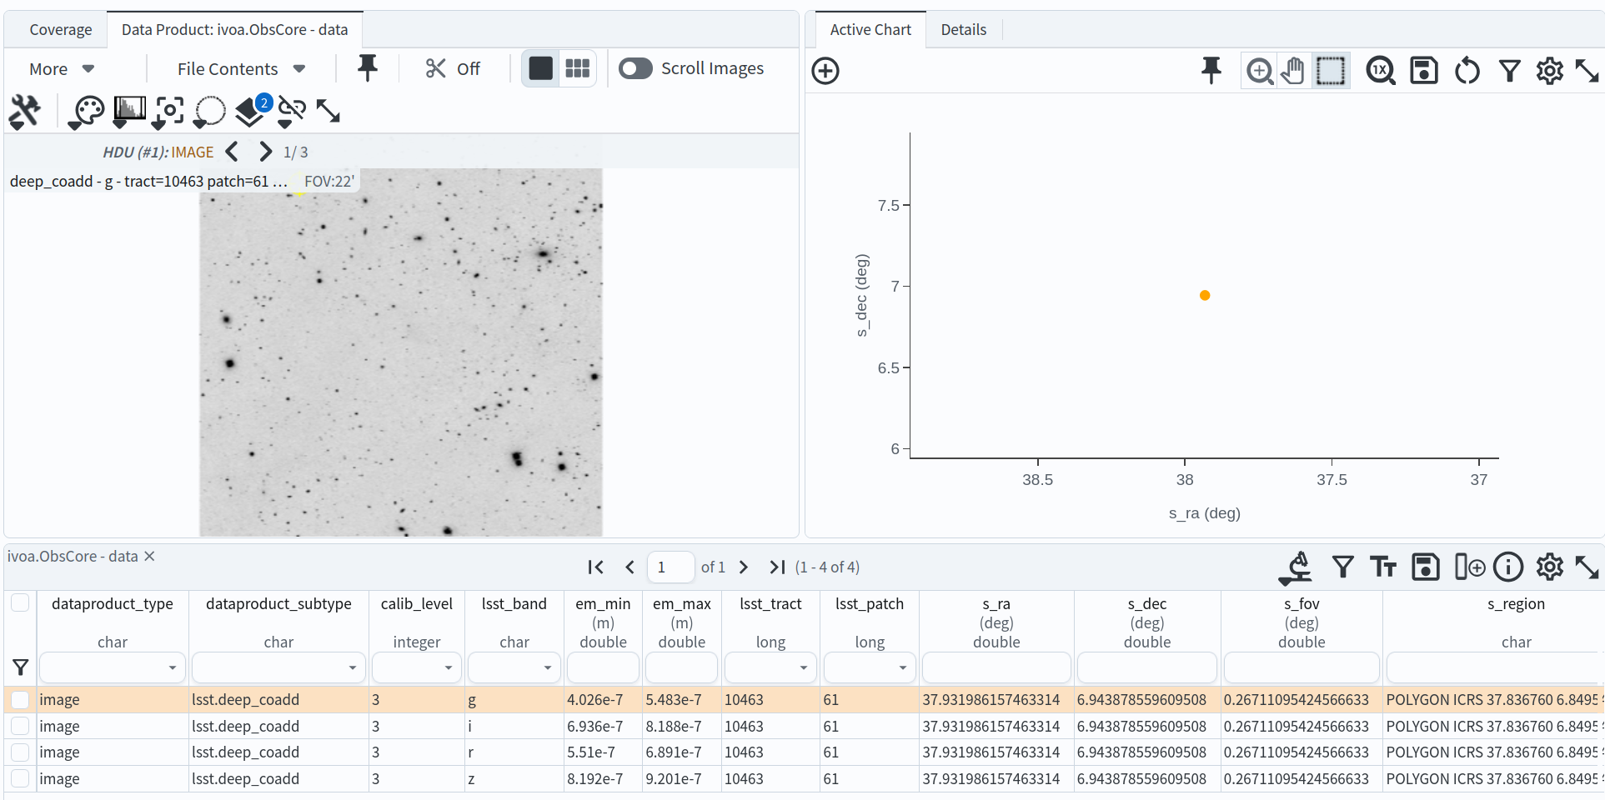Click the add chart plus icon
Image resolution: width=1605 pixels, height=800 pixels.
(x=825, y=71)
